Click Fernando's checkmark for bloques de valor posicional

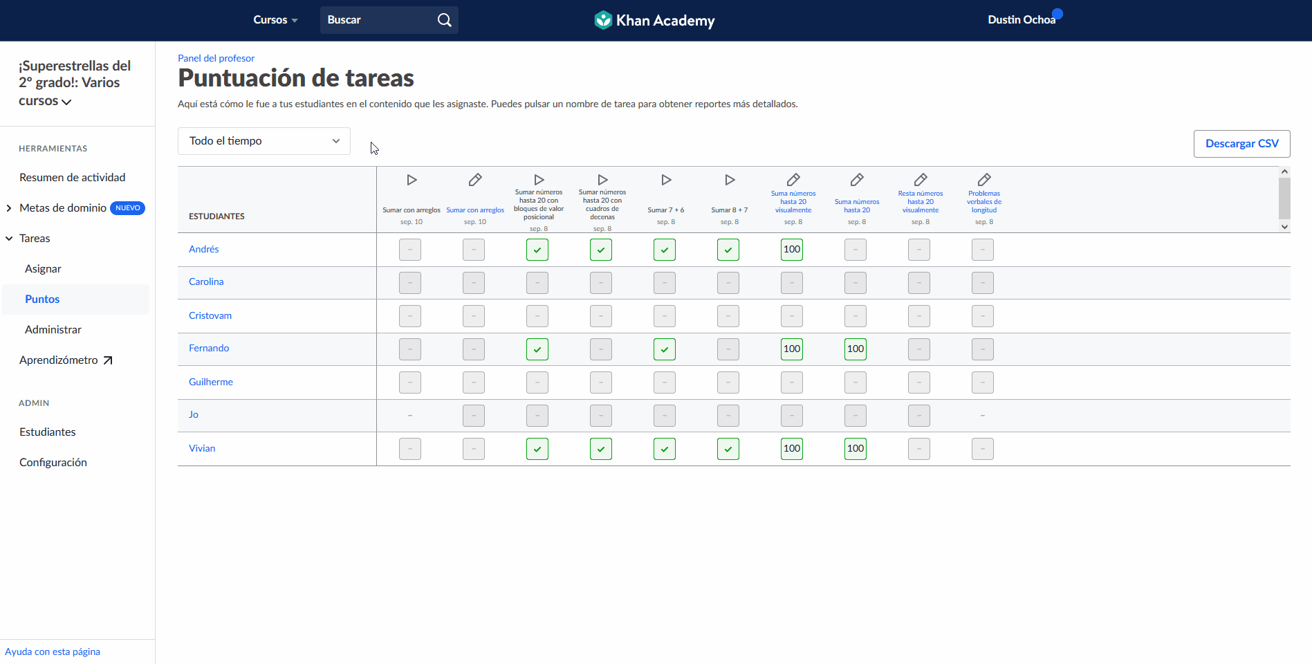pos(537,349)
